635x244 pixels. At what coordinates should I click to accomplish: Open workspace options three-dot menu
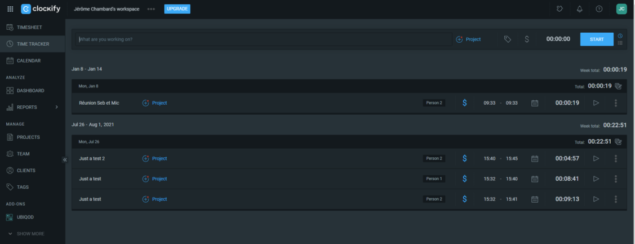[151, 9]
